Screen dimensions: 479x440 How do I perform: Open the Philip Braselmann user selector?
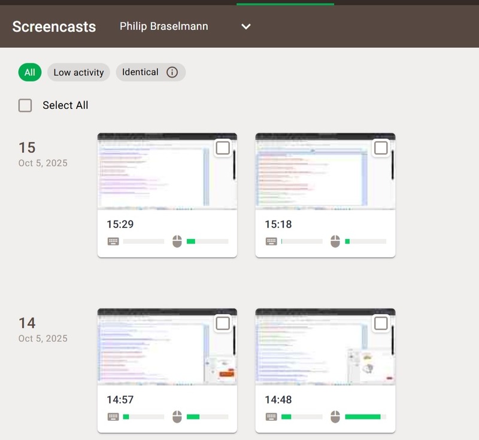[x=163, y=26]
